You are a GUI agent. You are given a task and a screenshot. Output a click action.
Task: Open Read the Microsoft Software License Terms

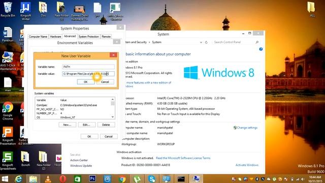[183, 158]
